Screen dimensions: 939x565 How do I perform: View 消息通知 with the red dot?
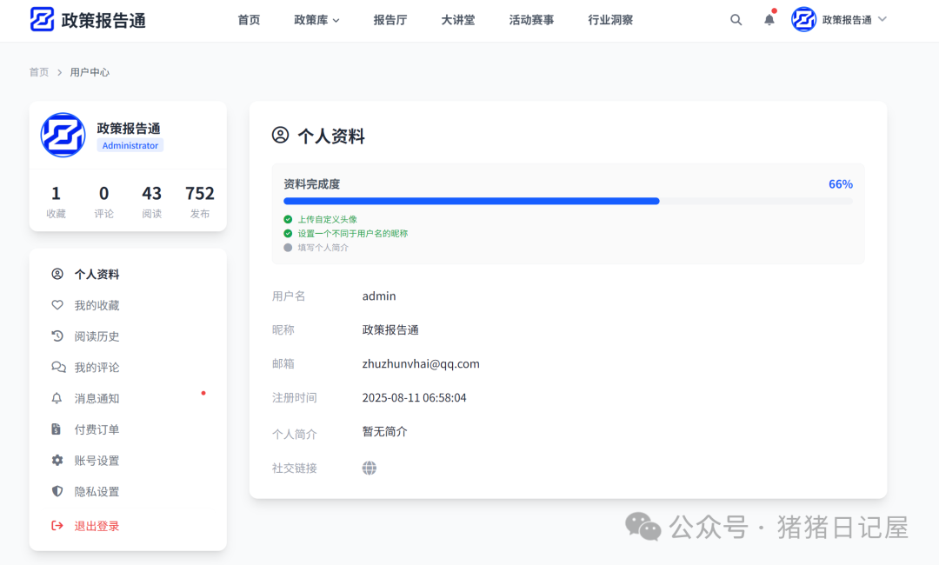point(97,398)
